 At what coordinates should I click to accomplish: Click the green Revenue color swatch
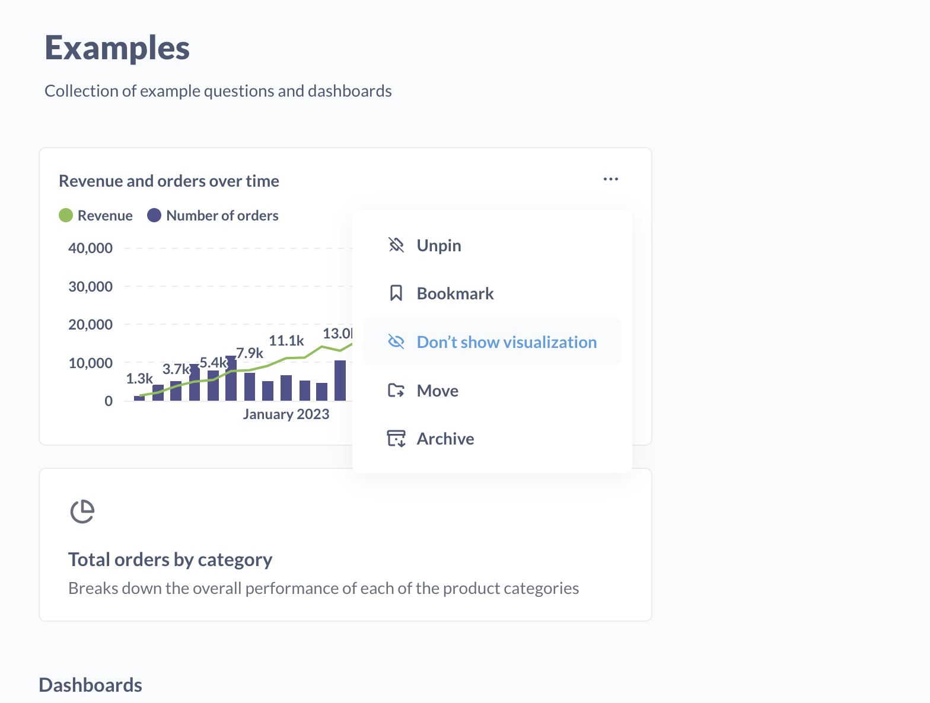click(x=66, y=215)
